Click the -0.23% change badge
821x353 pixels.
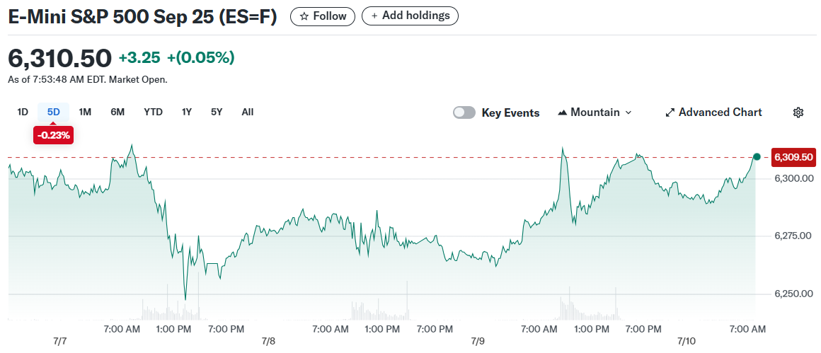click(x=53, y=135)
